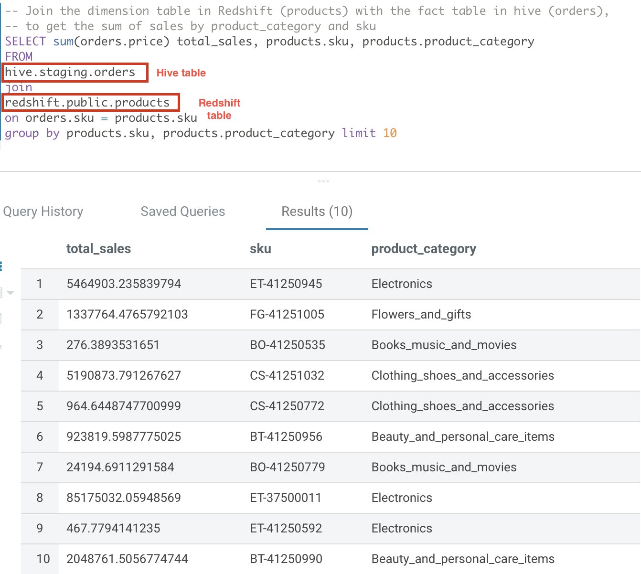Select total_sales value 964.6448747700999

(124, 406)
